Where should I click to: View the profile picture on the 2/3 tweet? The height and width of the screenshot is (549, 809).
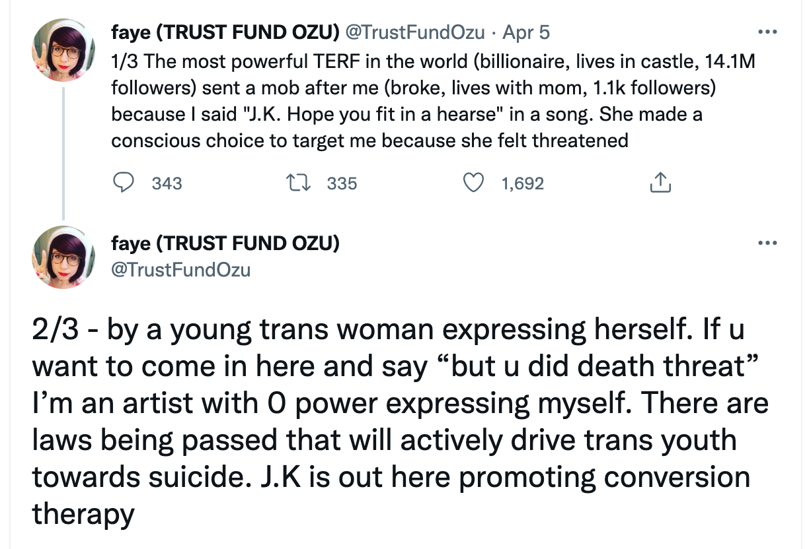point(64,257)
